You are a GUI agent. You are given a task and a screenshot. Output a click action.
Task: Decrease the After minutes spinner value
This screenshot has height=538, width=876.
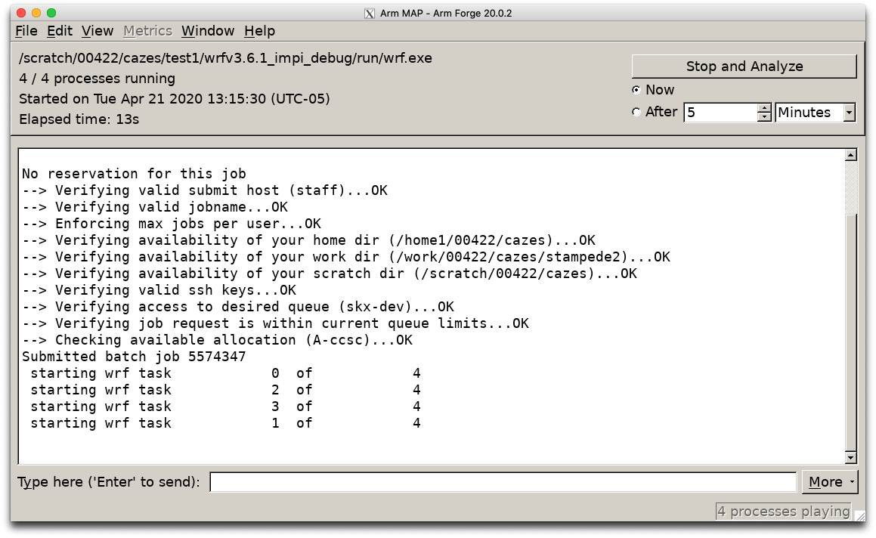tap(763, 117)
